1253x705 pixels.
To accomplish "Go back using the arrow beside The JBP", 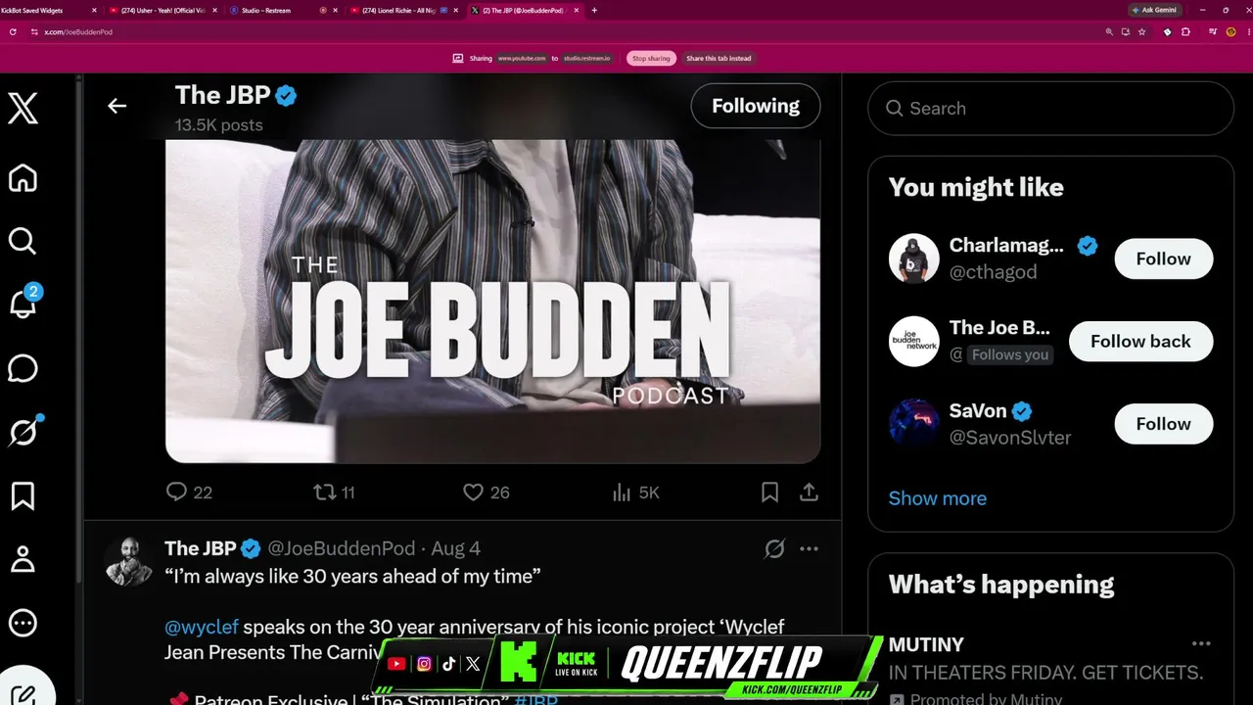I will pyautogui.click(x=117, y=106).
